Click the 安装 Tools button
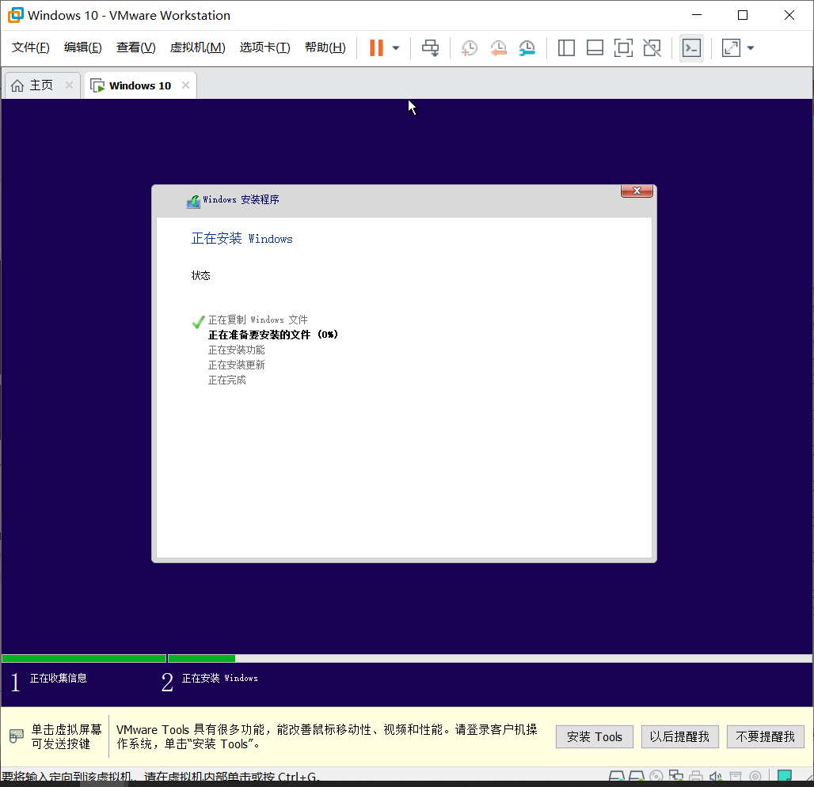Viewport: 814px width, 787px height. coord(595,736)
